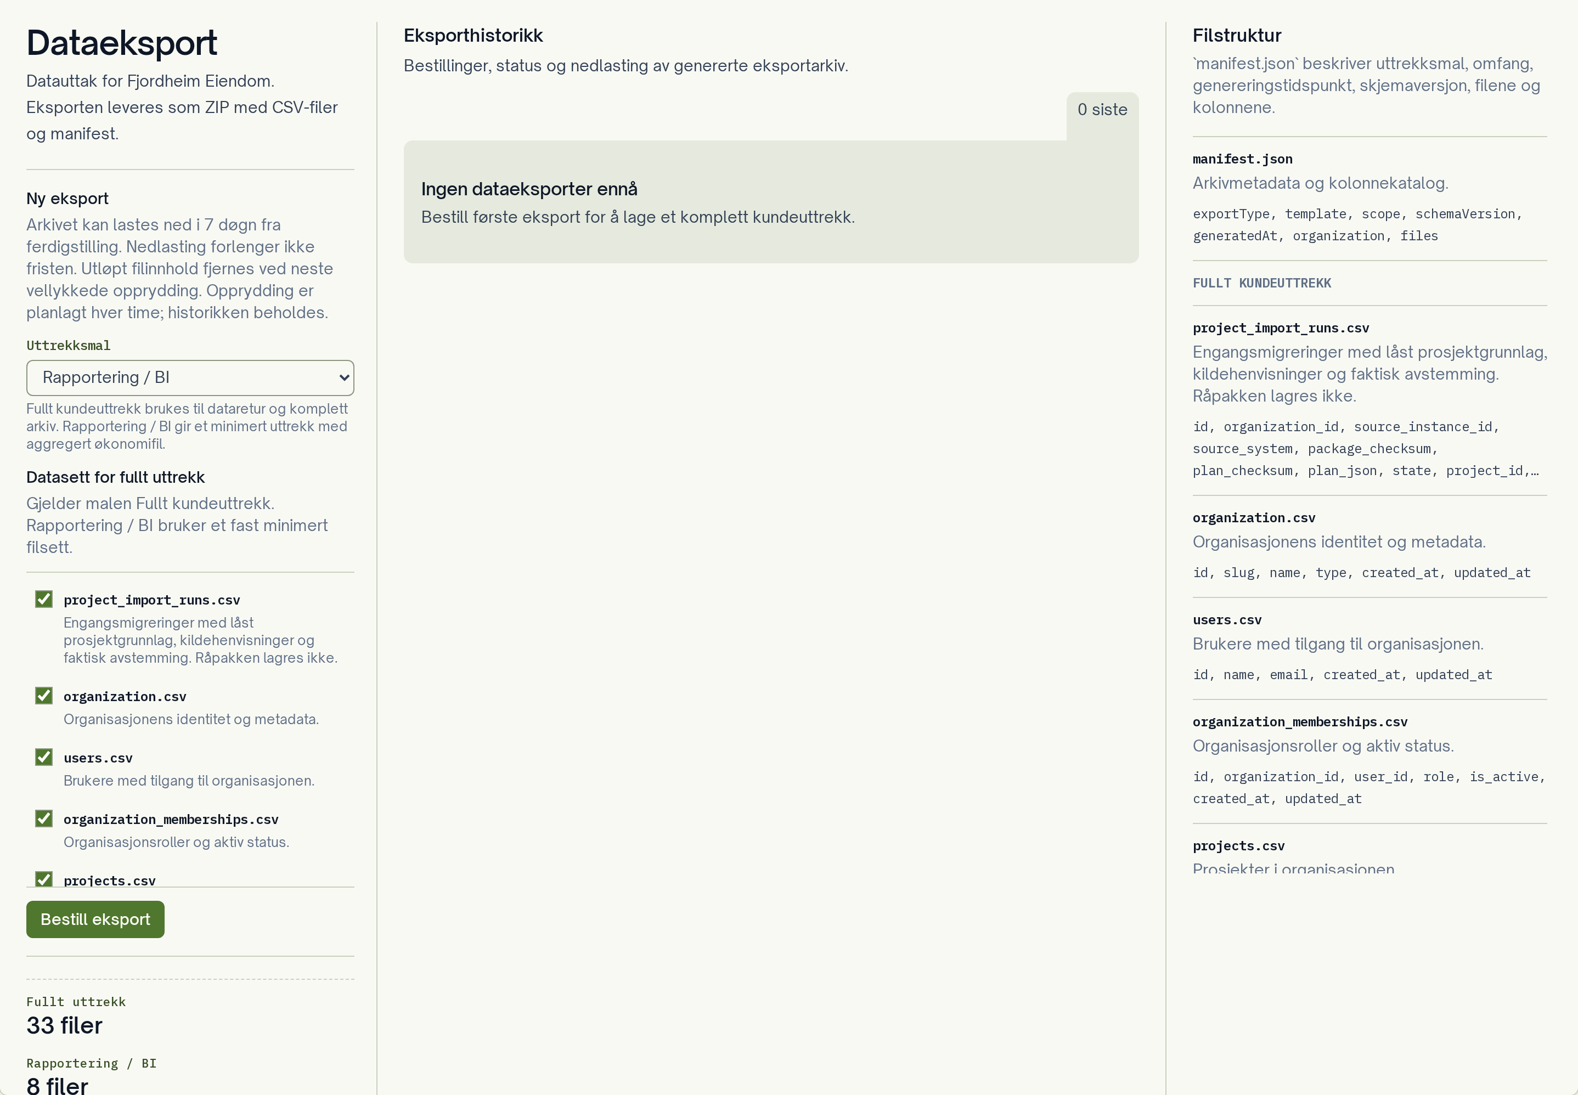Toggle the organization.csv dataset checkbox

click(x=44, y=696)
